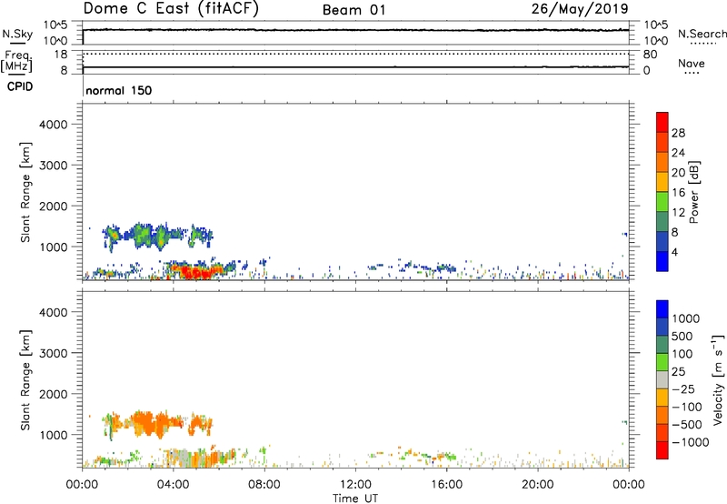Image resolution: width=727 pixels, height=504 pixels.
Task: Click the "Dome C East (fitACF)" plot title
Action: (x=171, y=9)
